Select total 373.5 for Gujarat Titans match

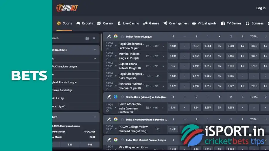254,66
